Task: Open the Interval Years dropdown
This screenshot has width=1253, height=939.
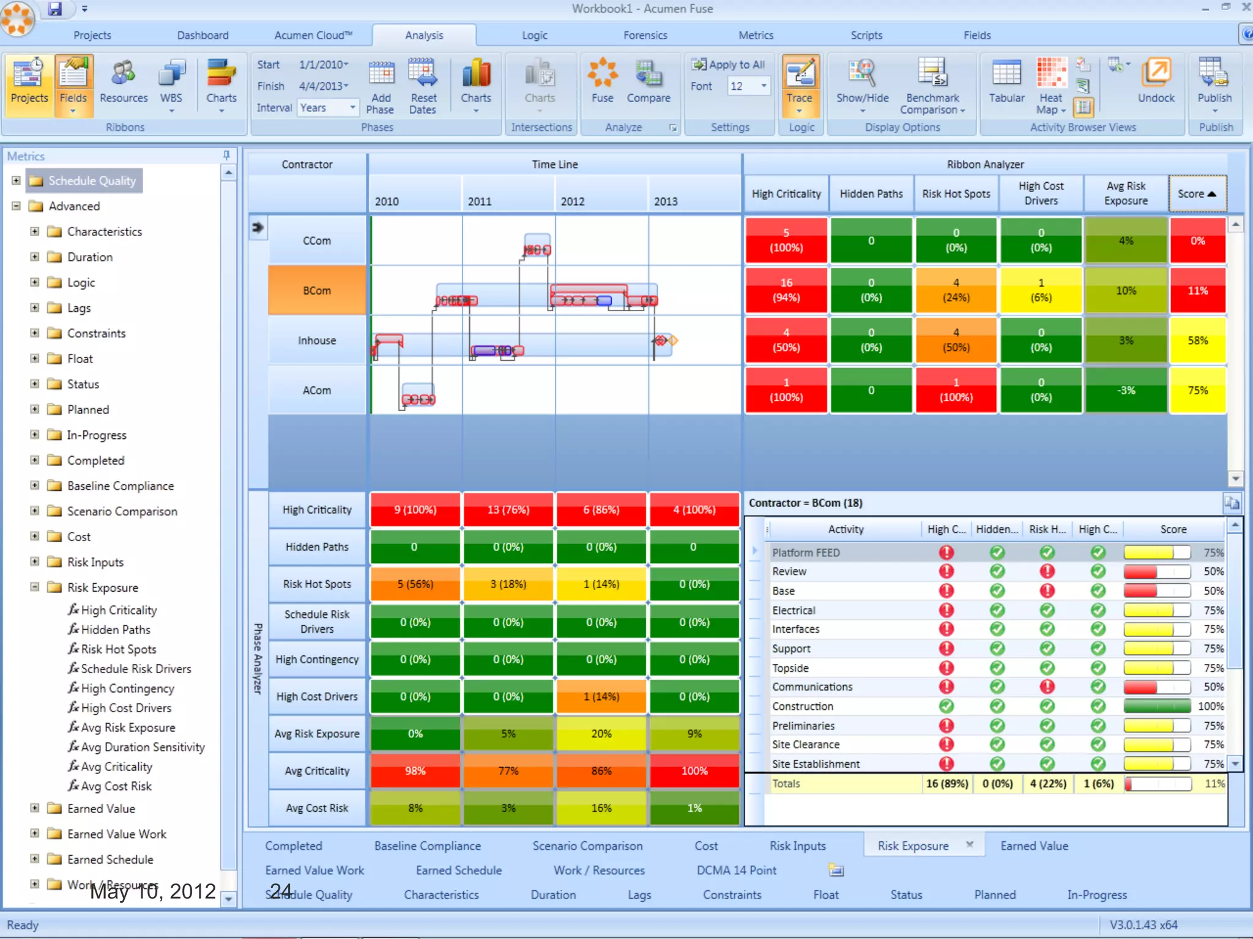Action: pyautogui.click(x=352, y=108)
